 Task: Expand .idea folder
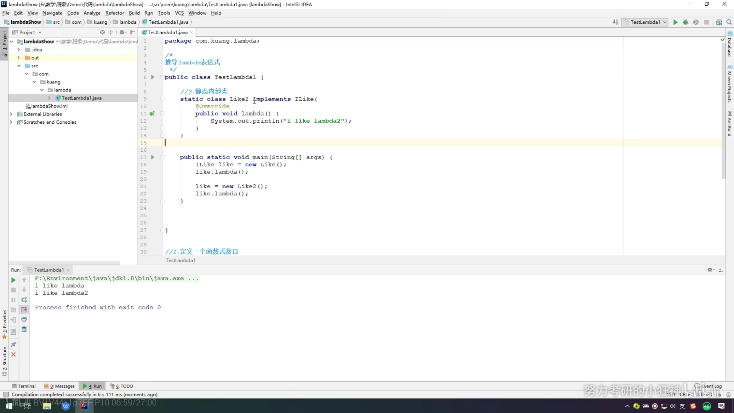tap(19, 50)
